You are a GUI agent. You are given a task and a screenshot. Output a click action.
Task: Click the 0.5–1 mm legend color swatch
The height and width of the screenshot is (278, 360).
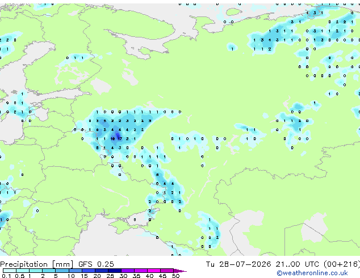(23, 271)
